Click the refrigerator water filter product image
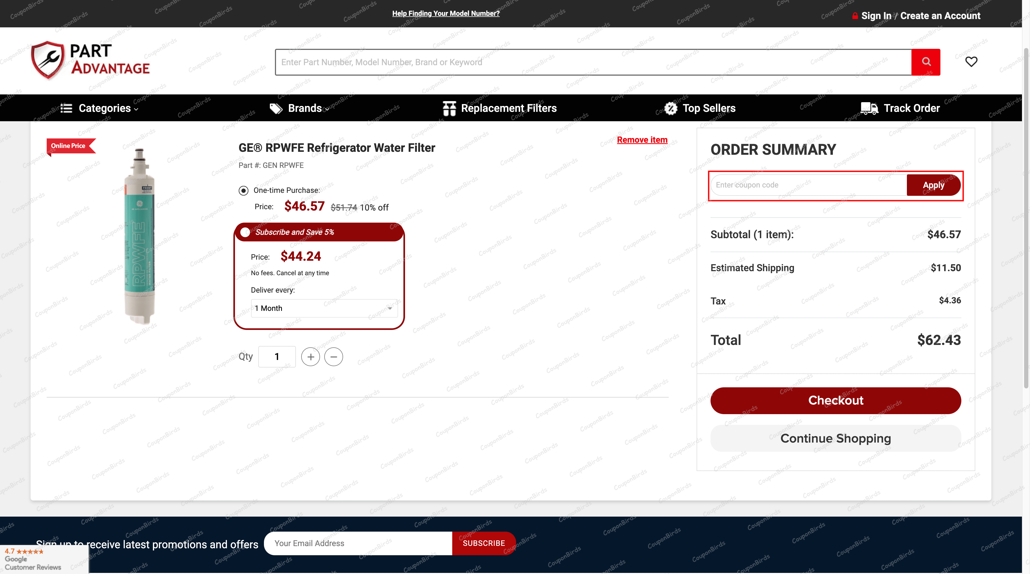 coord(139,236)
